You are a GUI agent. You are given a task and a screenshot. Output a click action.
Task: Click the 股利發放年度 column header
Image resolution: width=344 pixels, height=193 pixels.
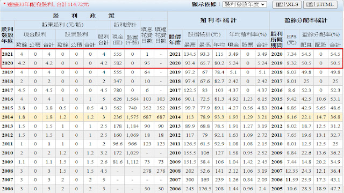point(7,35)
